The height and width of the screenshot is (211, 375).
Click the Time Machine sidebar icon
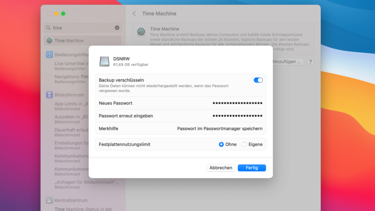click(x=50, y=40)
